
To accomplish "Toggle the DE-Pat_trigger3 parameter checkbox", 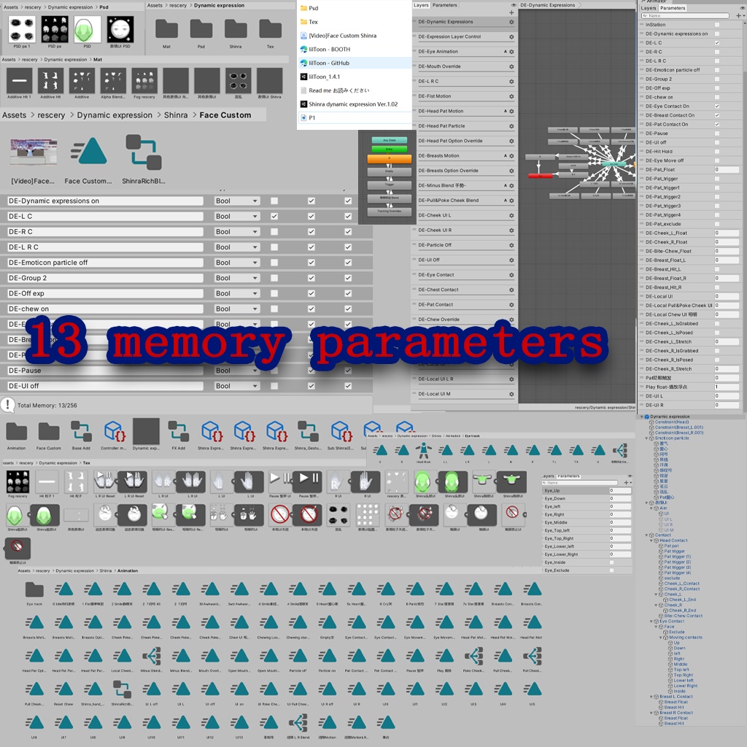I will click(717, 206).
